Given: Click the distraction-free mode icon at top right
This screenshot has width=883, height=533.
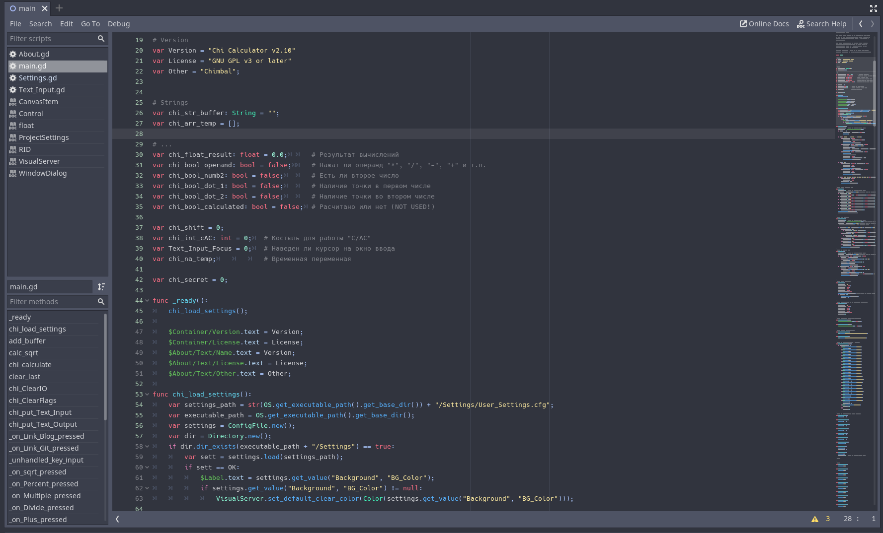Looking at the screenshot, I should point(873,8).
